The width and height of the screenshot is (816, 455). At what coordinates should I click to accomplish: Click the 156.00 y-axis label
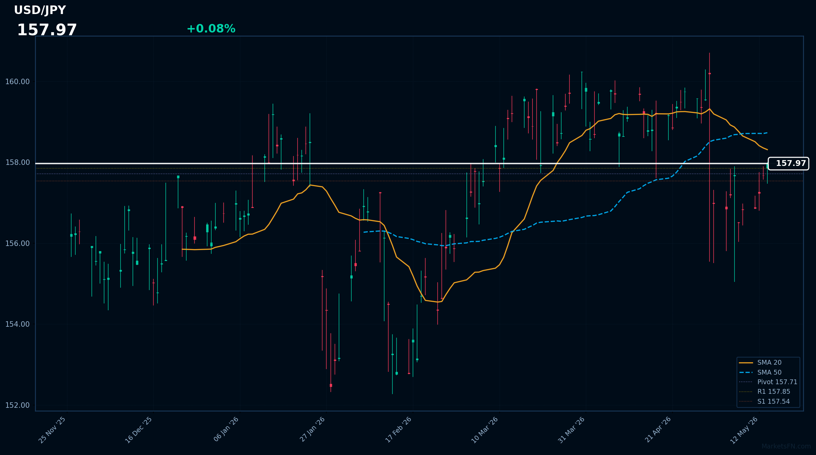17,244
